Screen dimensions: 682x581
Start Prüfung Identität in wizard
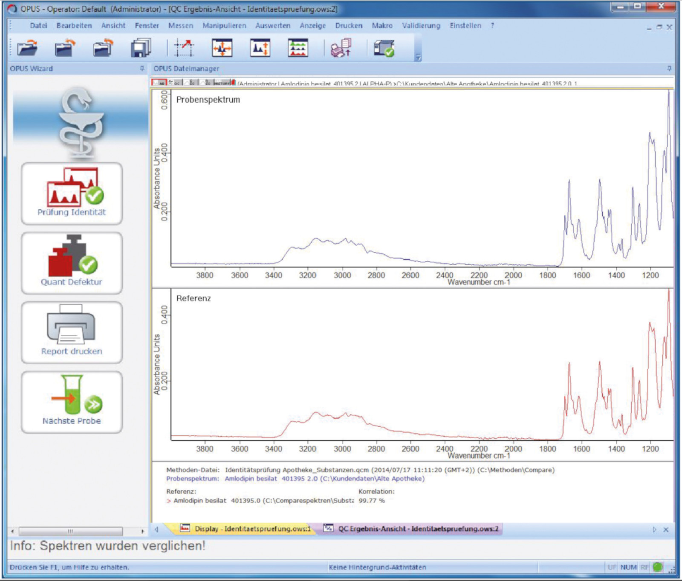tap(72, 194)
